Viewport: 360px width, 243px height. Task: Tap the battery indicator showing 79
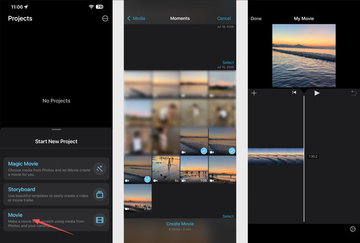[99, 7]
